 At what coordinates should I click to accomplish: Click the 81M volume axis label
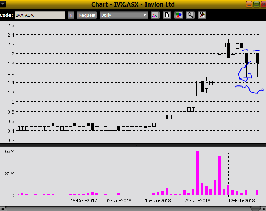click(9, 173)
